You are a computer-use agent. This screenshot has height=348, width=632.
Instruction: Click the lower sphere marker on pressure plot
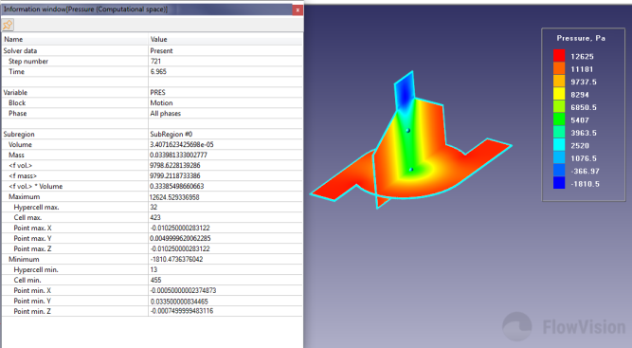pos(411,170)
